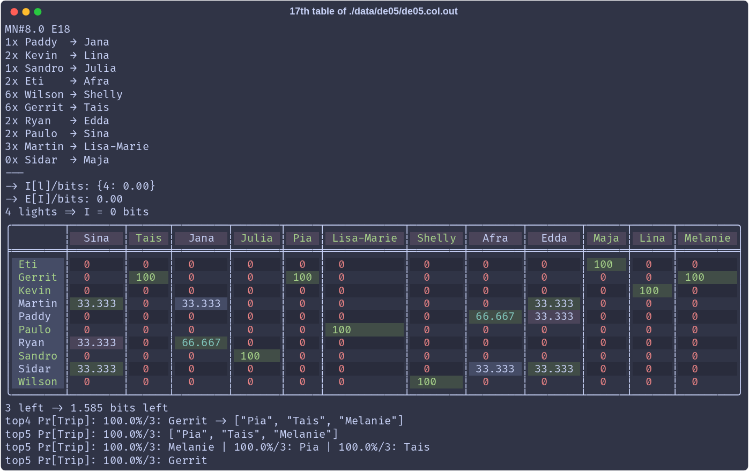Click the 'Wilson' row label

click(38, 382)
